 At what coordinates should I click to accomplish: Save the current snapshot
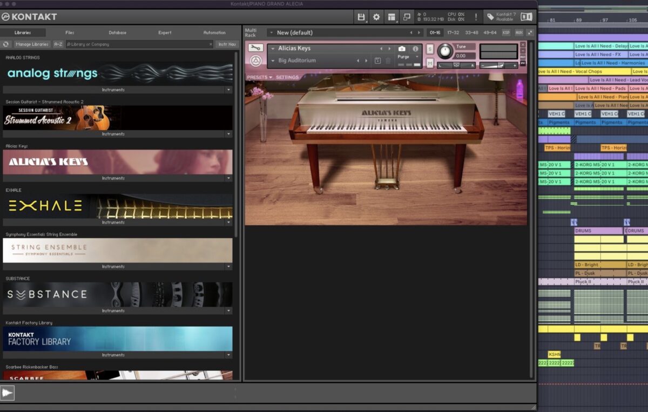[377, 60]
